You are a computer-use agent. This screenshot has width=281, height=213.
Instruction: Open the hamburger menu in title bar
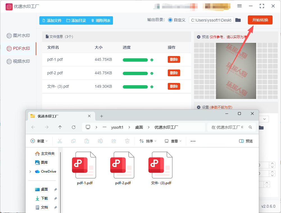[x=239, y=6]
